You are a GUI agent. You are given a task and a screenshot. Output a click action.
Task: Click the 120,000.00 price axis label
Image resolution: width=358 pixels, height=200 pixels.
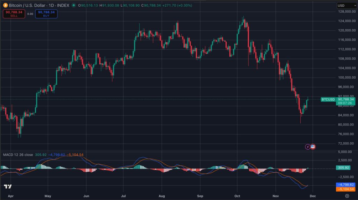(347, 30)
